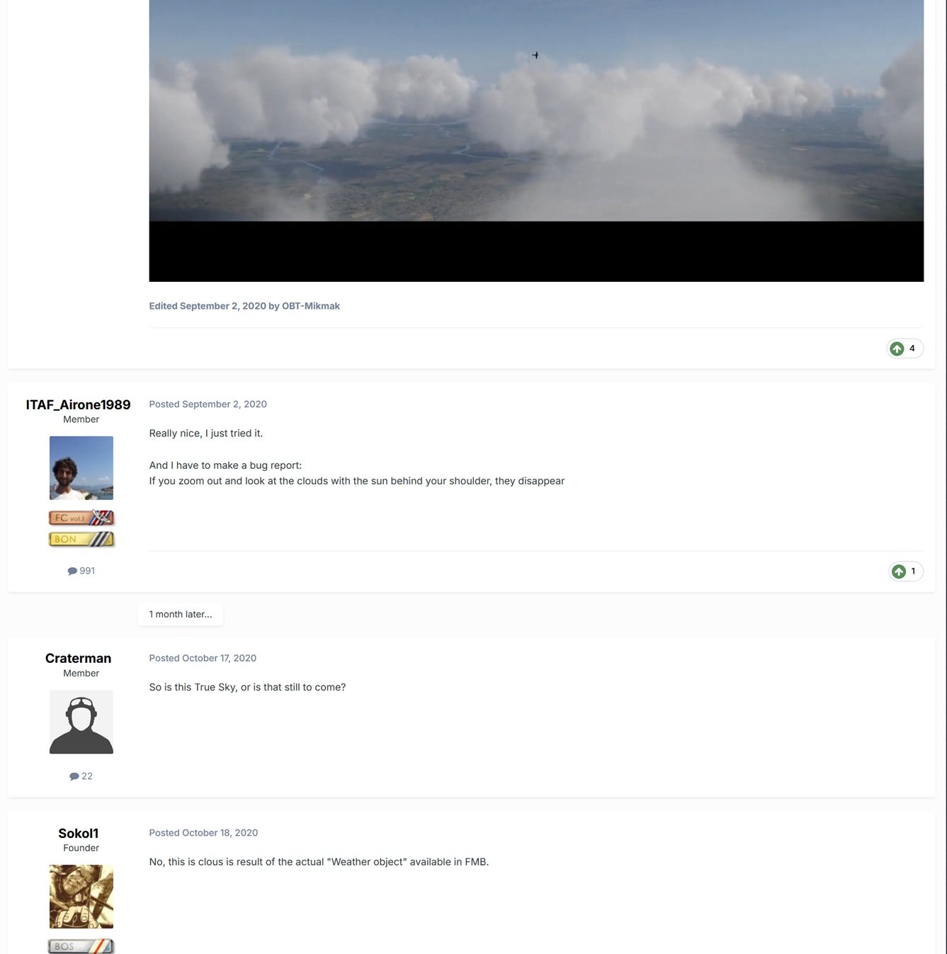Click Craterman's 22 post count
This screenshot has height=954, width=947.
pos(87,776)
